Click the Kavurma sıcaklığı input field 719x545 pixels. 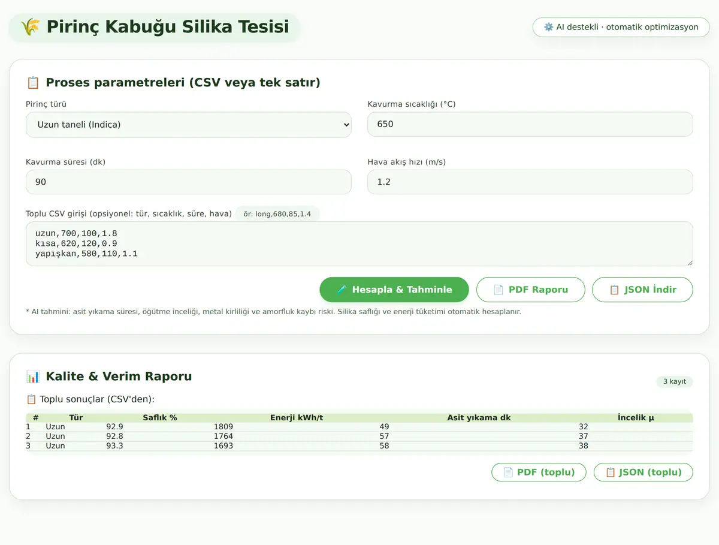point(530,124)
